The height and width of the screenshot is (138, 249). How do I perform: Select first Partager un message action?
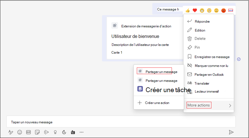(159, 72)
